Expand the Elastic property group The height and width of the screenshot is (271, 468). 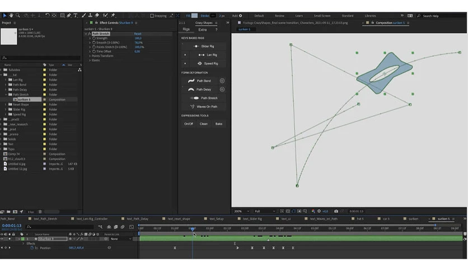[x=90, y=60]
